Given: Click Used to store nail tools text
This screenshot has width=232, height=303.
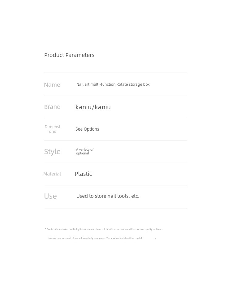Looking at the screenshot, I should [x=108, y=196].
